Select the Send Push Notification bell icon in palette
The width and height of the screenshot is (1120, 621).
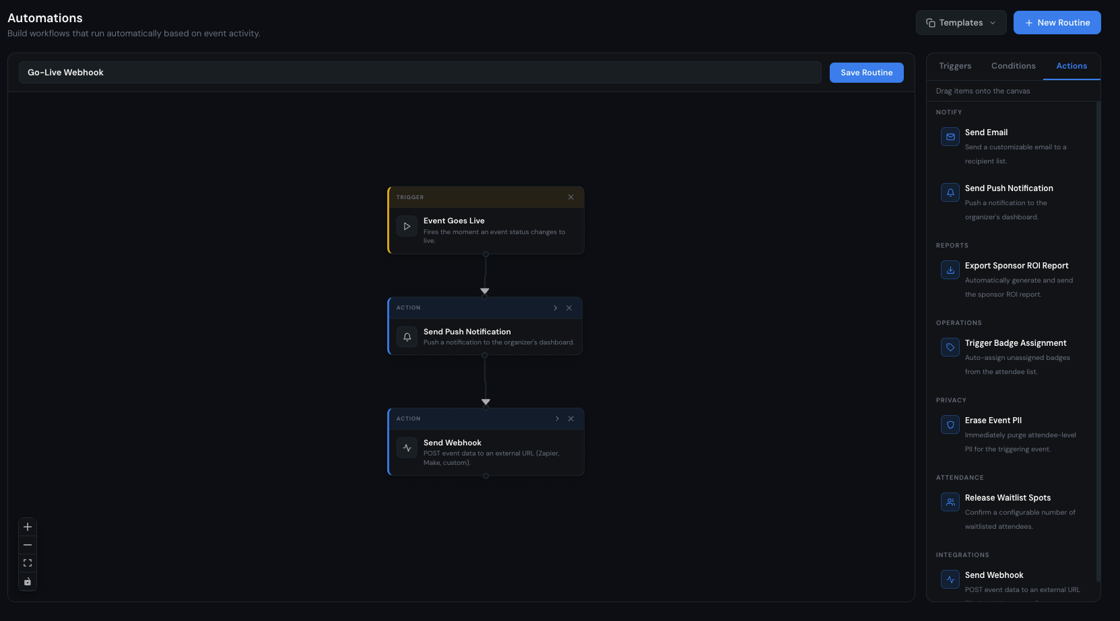pos(950,192)
